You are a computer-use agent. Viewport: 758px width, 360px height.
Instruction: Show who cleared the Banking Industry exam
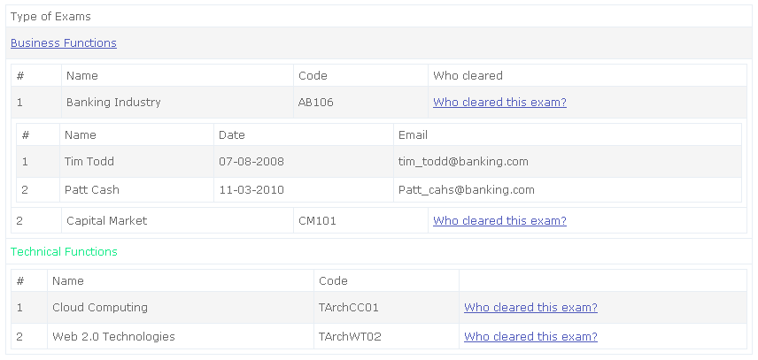pyautogui.click(x=499, y=103)
